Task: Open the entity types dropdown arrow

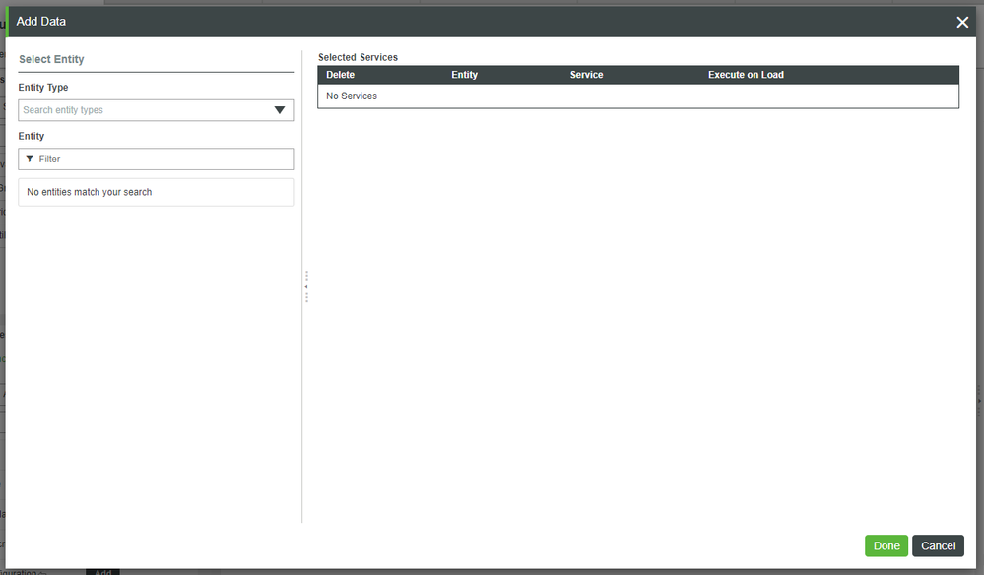Action: click(280, 110)
